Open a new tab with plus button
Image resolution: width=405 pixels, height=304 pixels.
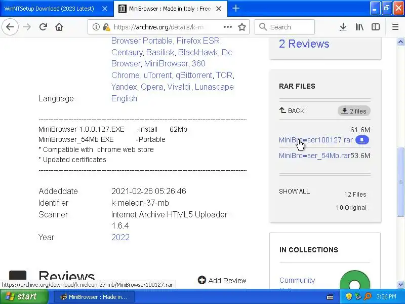click(235, 9)
